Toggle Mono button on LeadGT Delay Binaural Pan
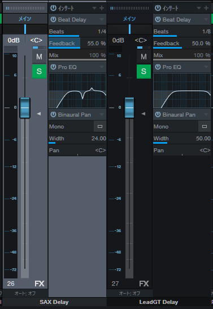Viewport: 213px width, 309px height. tap(205, 127)
